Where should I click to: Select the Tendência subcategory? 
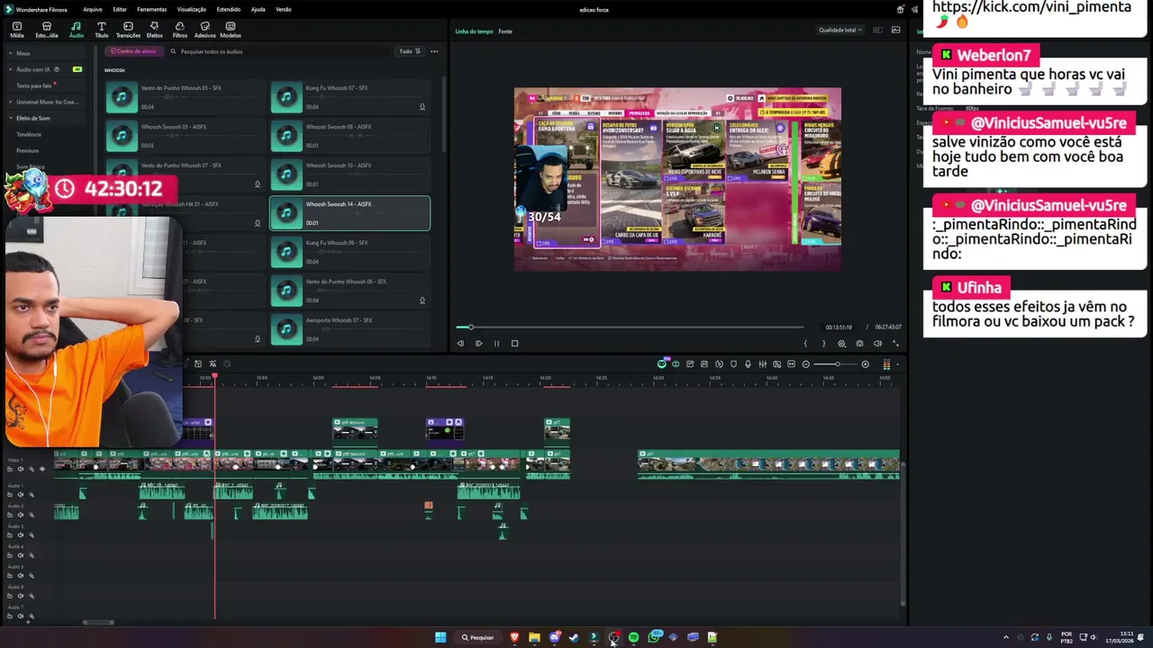[29, 134]
